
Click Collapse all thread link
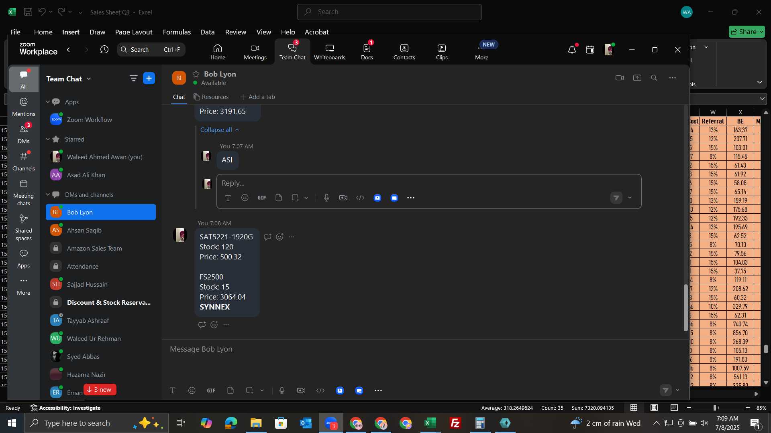pyautogui.click(x=220, y=130)
